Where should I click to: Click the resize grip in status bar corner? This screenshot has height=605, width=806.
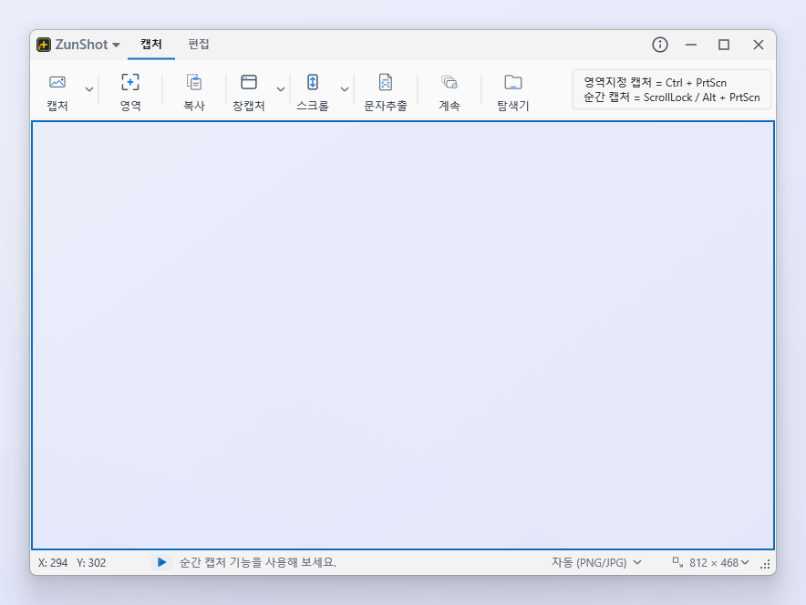click(765, 564)
